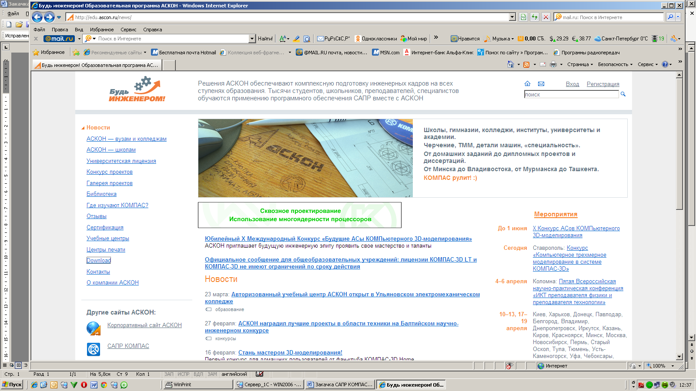Open the zoom level 100% dropdown
Viewport: 696px width, 391px height.
673,366
